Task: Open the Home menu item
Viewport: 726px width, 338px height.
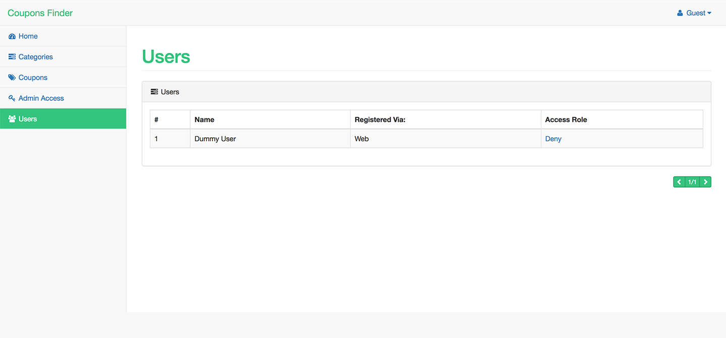Action: click(x=28, y=36)
